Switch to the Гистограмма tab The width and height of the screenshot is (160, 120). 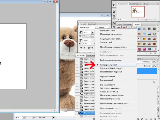click(x=136, y=4)
